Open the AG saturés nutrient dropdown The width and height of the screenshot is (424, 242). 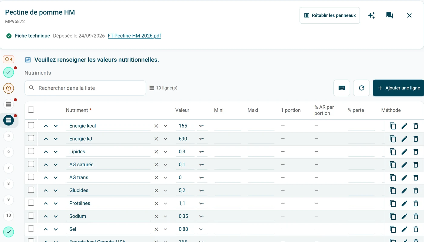pyautogui.click(x=165, y=165)
